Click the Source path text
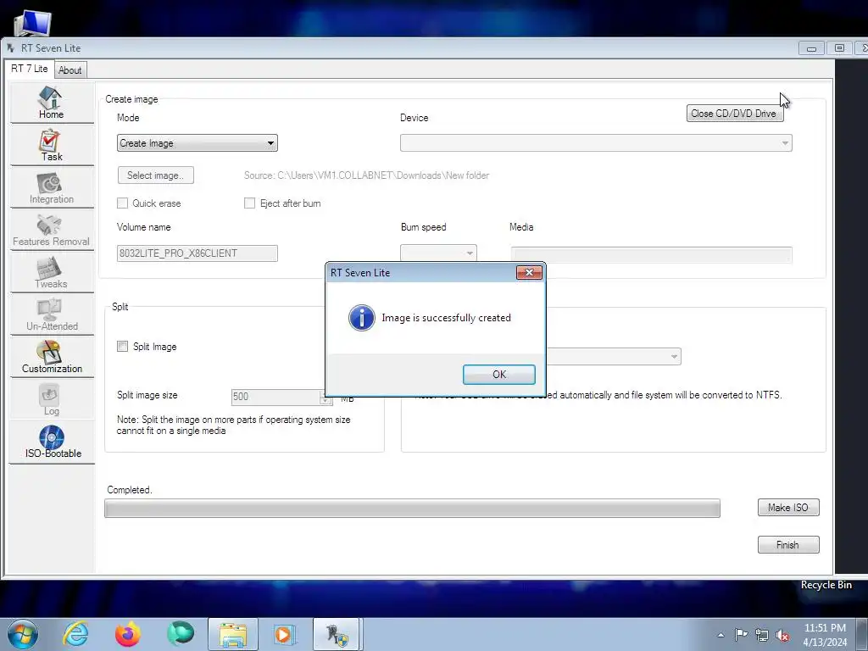 point(366,175)
